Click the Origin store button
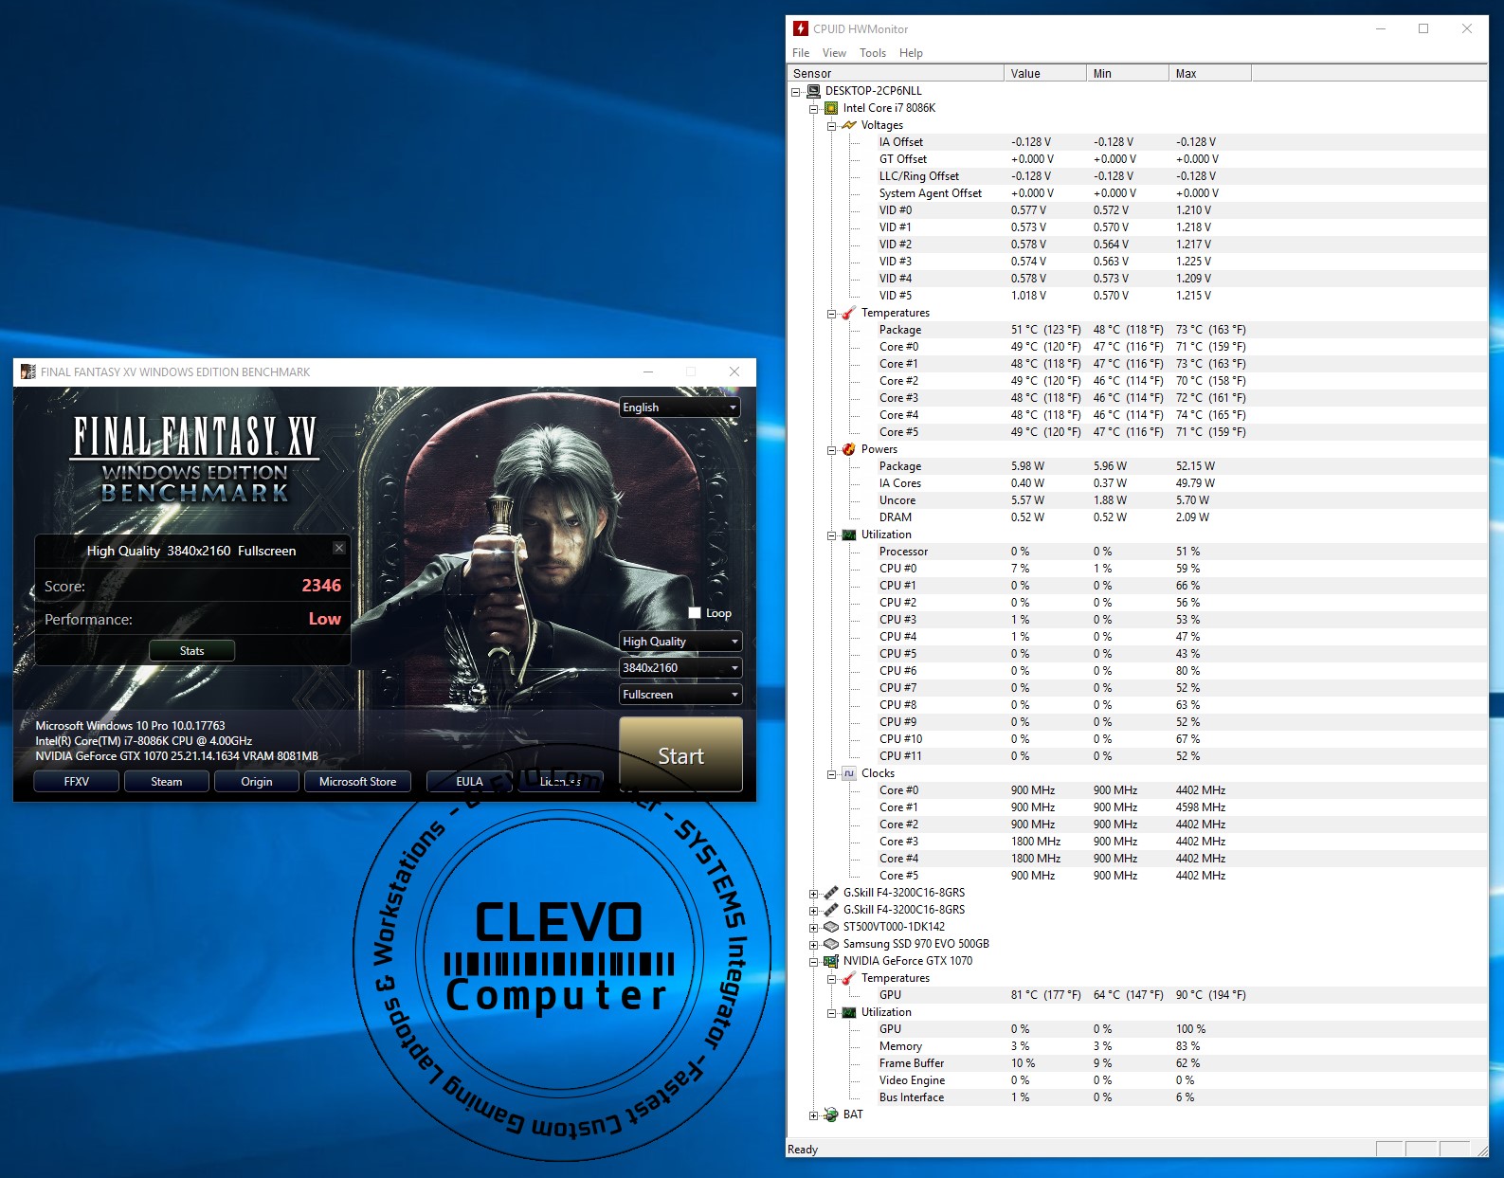The image size is (1504, 1178). [257, 782]
